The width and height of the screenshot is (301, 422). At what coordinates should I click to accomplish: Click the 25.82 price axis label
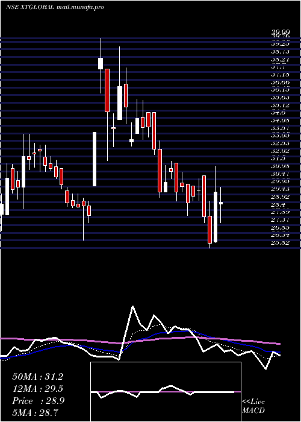coord(280,243)
